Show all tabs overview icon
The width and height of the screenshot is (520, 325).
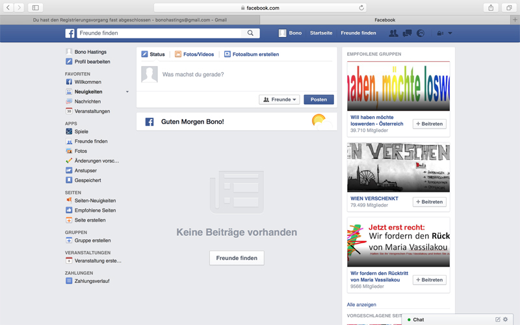[509, 8]
